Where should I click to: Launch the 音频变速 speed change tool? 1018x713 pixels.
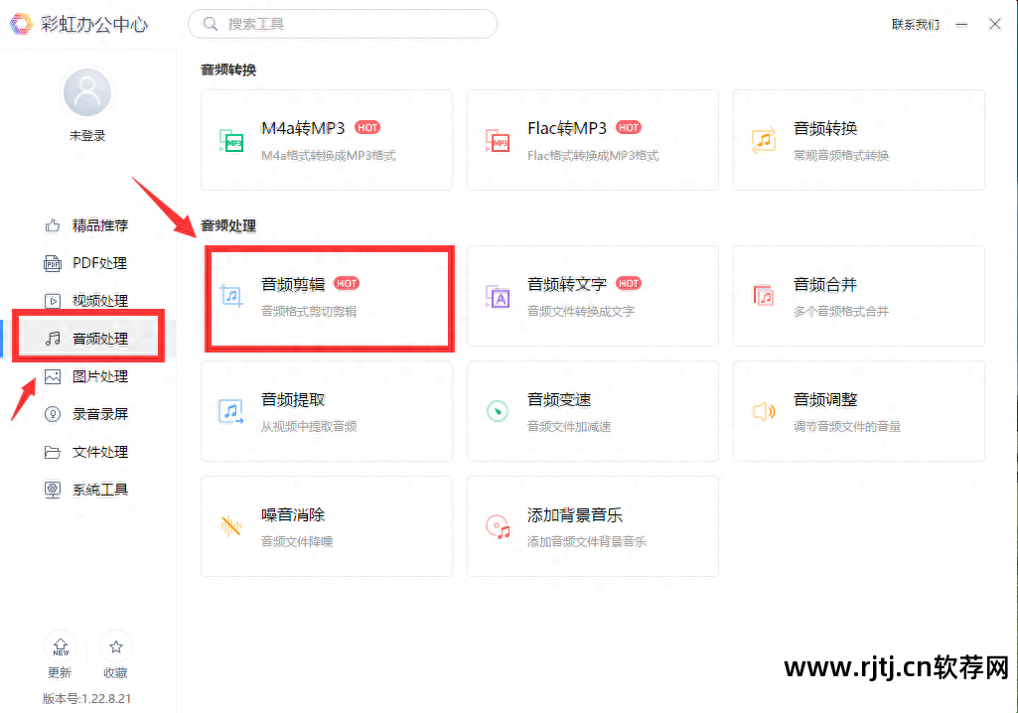tap(592, 411)
